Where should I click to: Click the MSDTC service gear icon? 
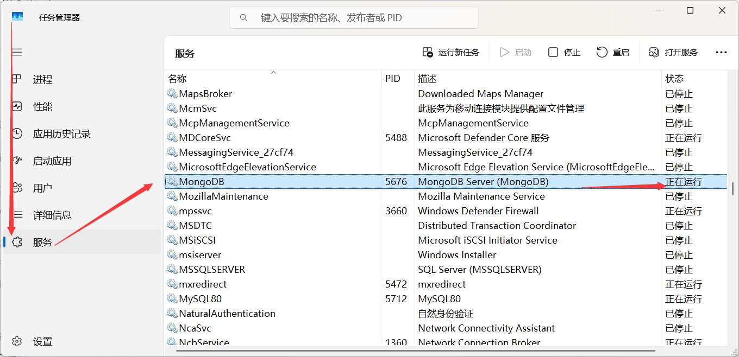tap(172, 226)
